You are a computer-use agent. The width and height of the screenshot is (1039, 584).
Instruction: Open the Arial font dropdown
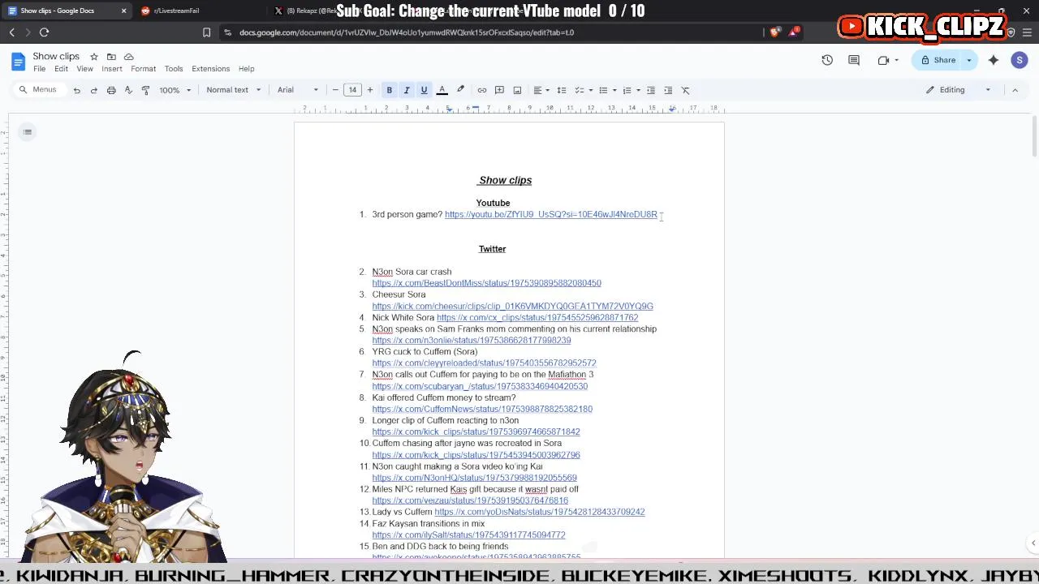pos(297,90)
